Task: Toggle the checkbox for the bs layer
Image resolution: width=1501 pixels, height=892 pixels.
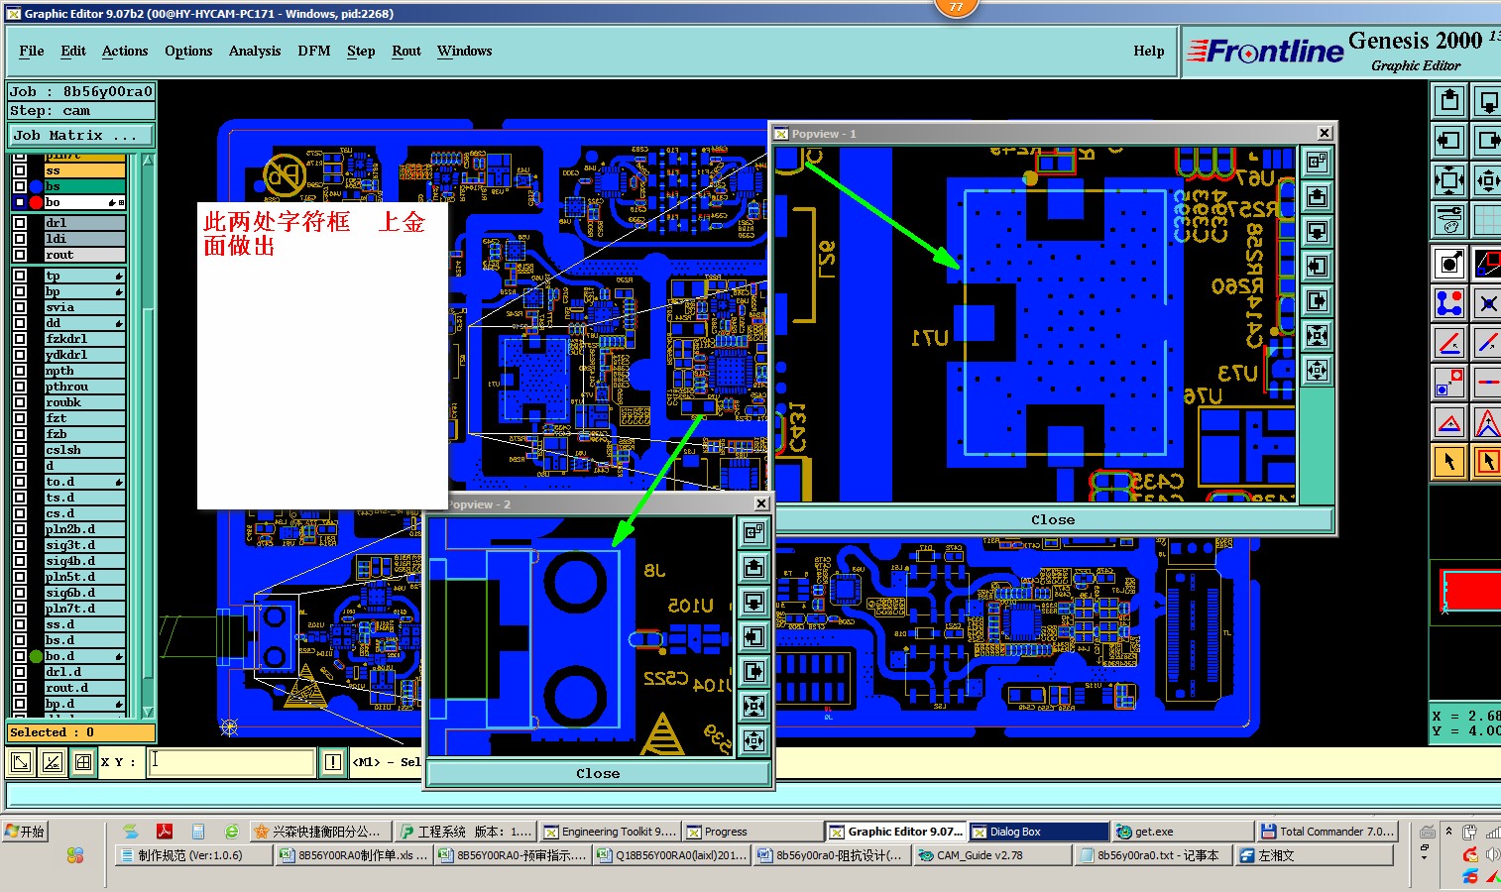Action: [20, 186]
